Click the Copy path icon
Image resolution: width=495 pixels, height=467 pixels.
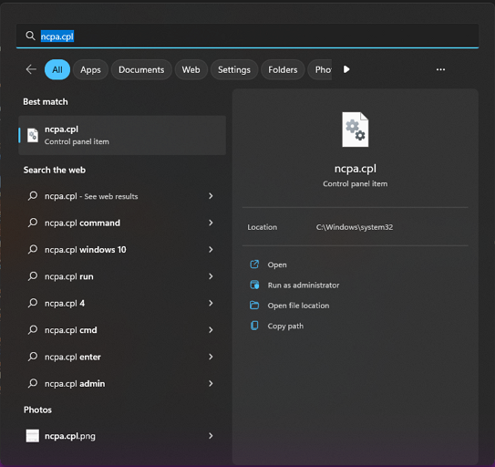click(254, 326)
